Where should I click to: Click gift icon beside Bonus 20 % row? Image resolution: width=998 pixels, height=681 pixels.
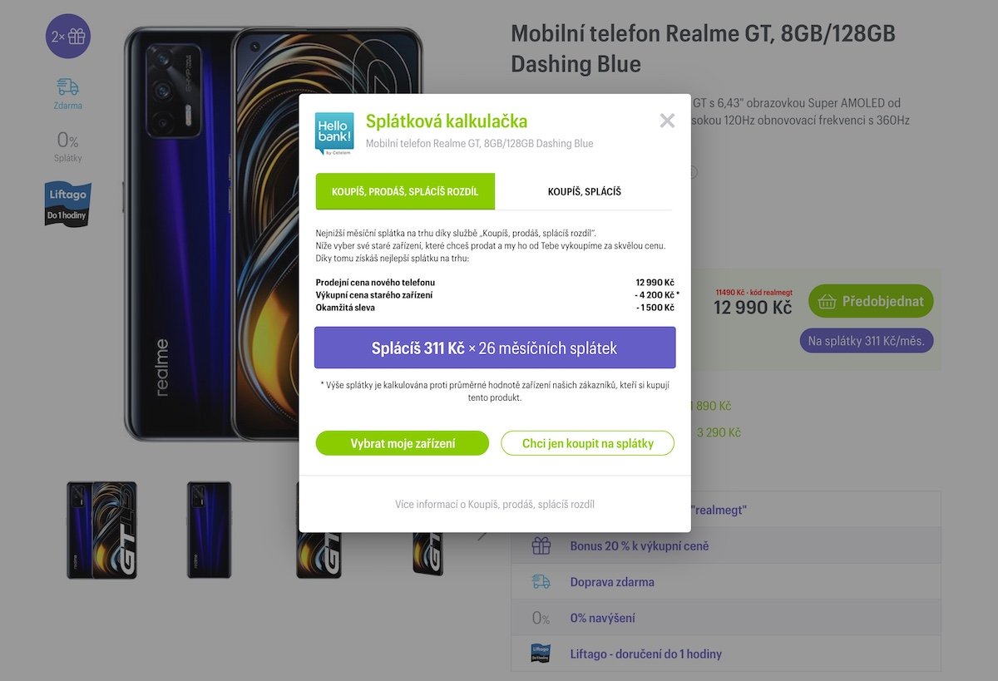tap(541, 545)
